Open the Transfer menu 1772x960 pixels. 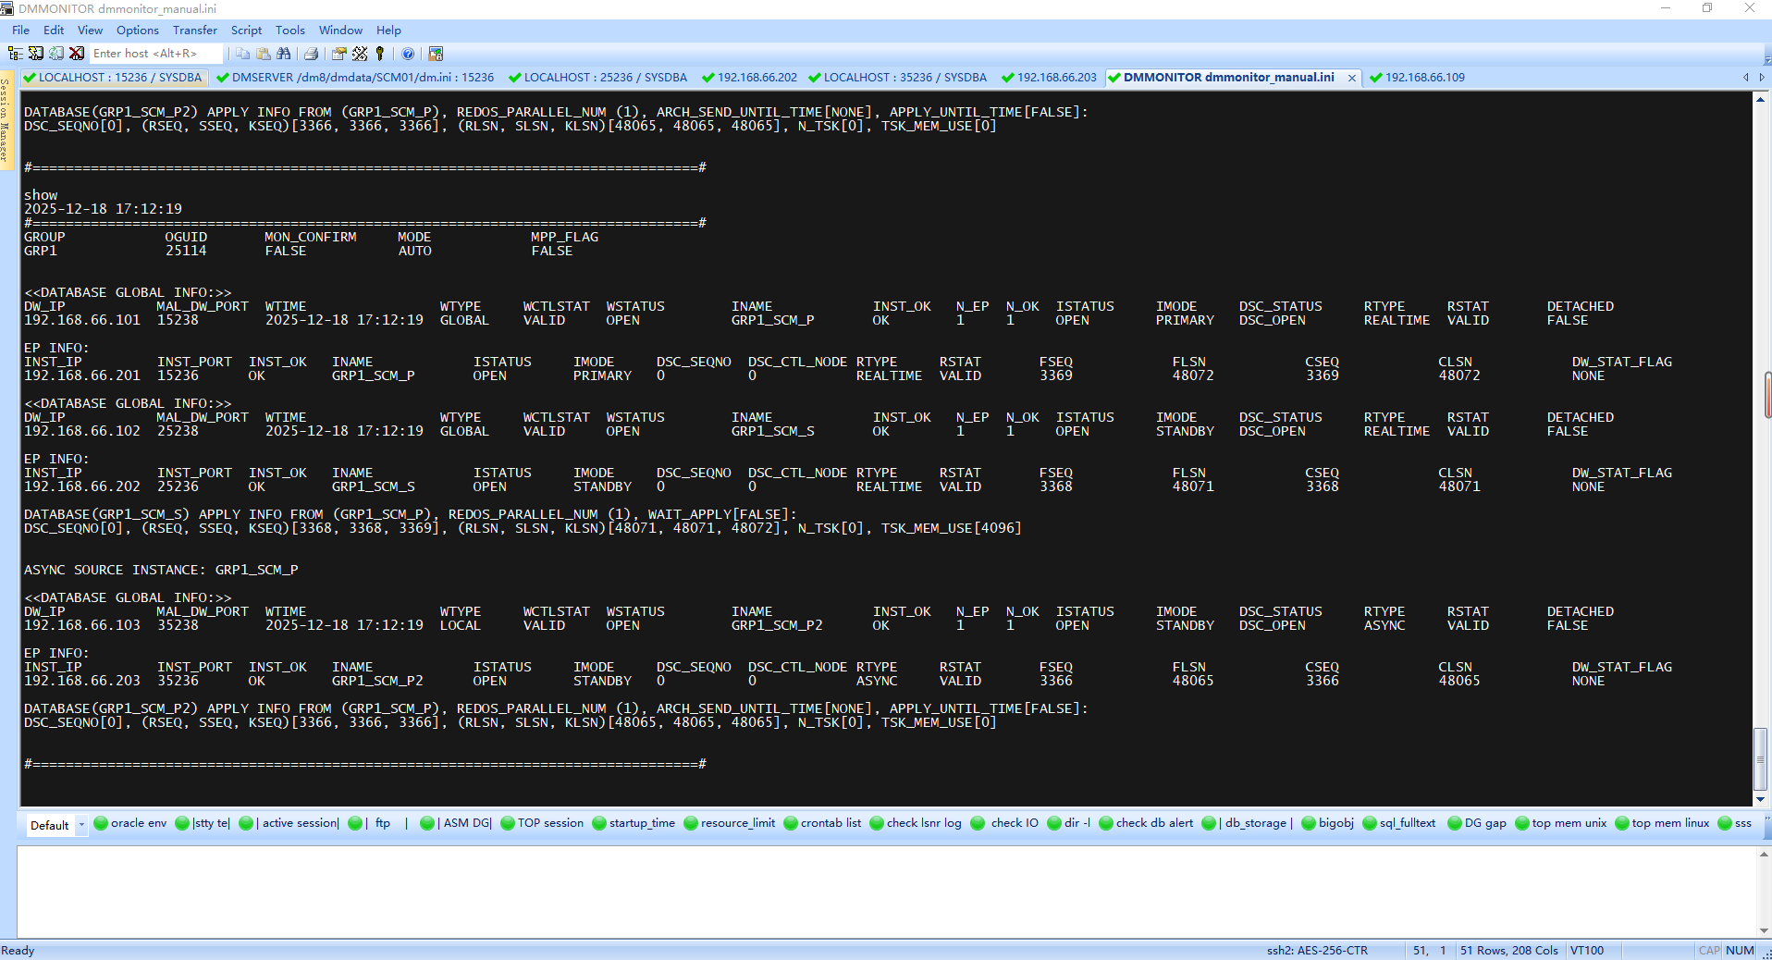click(194, 31)
